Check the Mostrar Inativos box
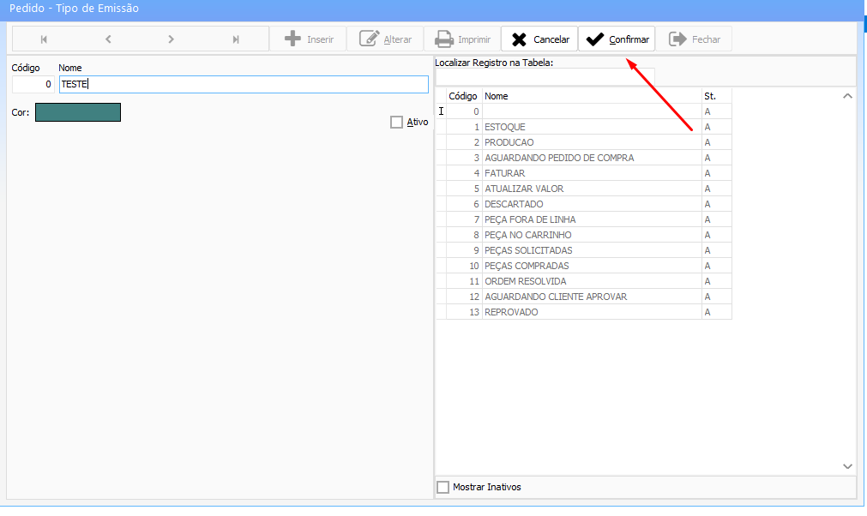 tap(443, 487)
